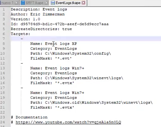
Task: Click the 'Version: 1.0' line
Action: (25, 19)
